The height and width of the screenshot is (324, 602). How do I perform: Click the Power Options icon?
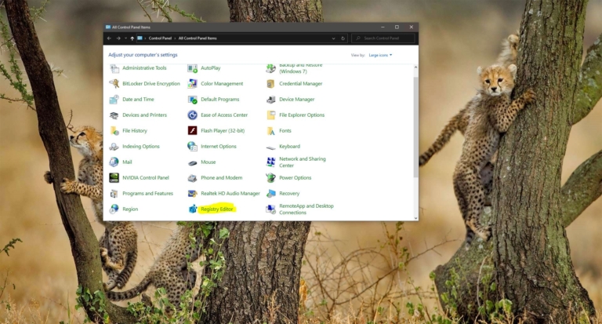[270, 177]
